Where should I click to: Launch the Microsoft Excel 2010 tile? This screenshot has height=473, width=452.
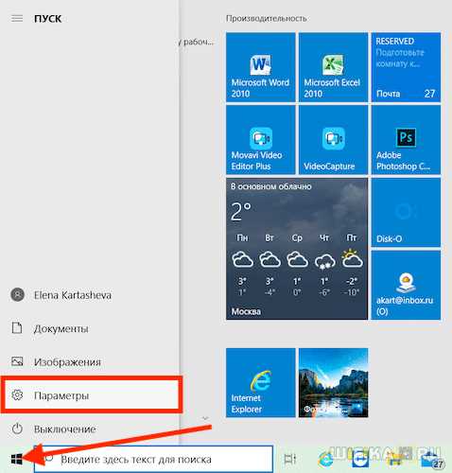[333, 67]
